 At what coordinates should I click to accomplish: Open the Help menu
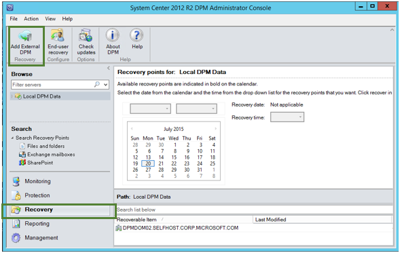click(67, 19)
